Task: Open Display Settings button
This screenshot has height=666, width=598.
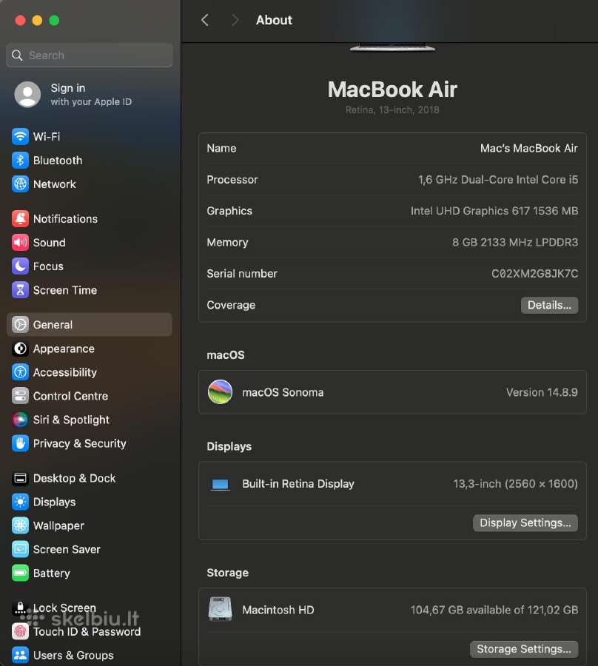Action: [x=525, y=523]
